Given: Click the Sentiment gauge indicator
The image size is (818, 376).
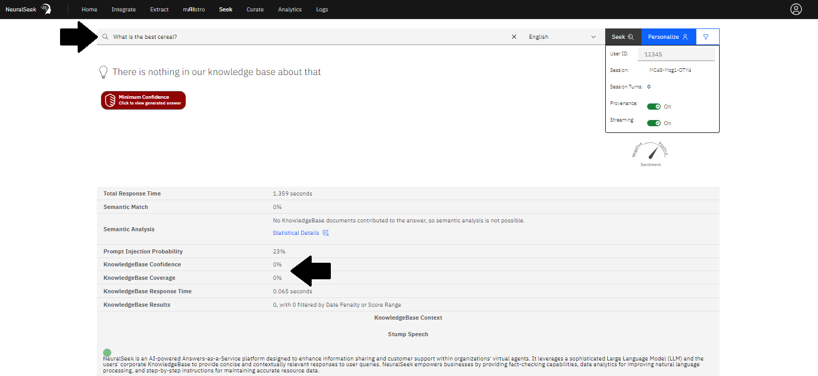Looking at the screenshot, I should pos(651,152).
